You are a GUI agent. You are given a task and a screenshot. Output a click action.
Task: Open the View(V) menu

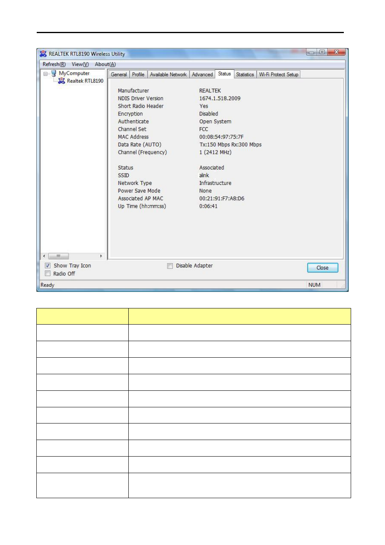pos(80,64)
